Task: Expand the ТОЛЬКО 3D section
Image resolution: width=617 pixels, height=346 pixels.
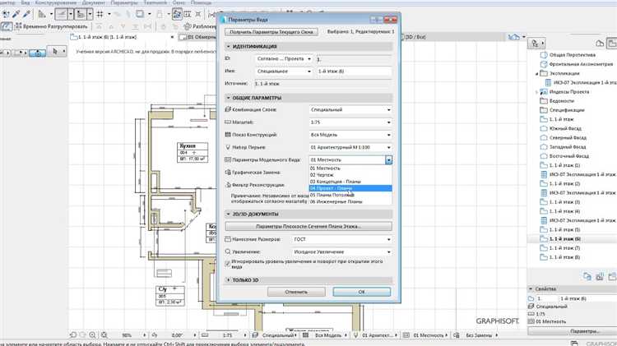Action: 228,280
